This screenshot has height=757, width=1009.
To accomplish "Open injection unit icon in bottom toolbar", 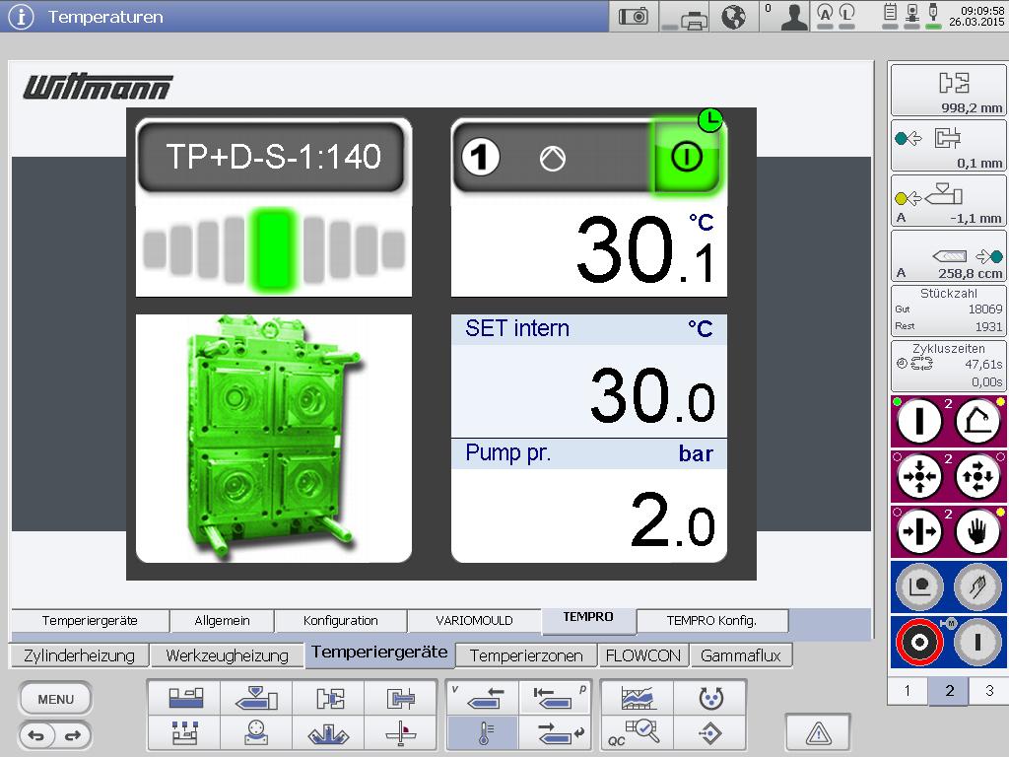I will tap(256, 698).
